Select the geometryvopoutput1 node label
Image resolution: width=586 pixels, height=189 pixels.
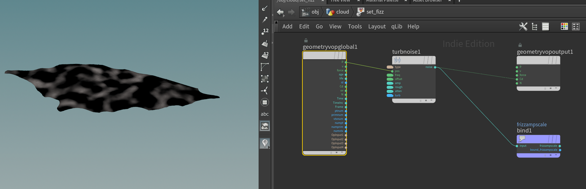[545, 51]
